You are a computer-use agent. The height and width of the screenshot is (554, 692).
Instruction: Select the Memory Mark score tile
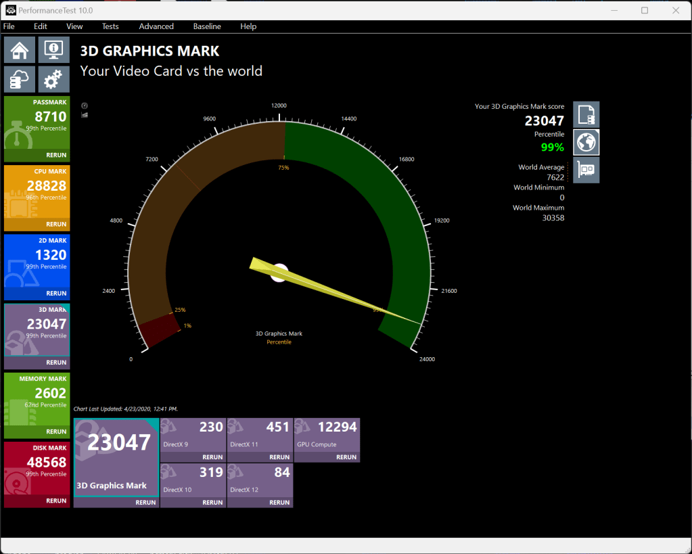point(37,399)
